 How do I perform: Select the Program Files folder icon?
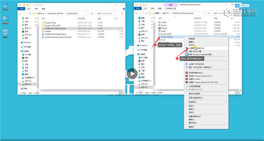[x=43, y=23]
